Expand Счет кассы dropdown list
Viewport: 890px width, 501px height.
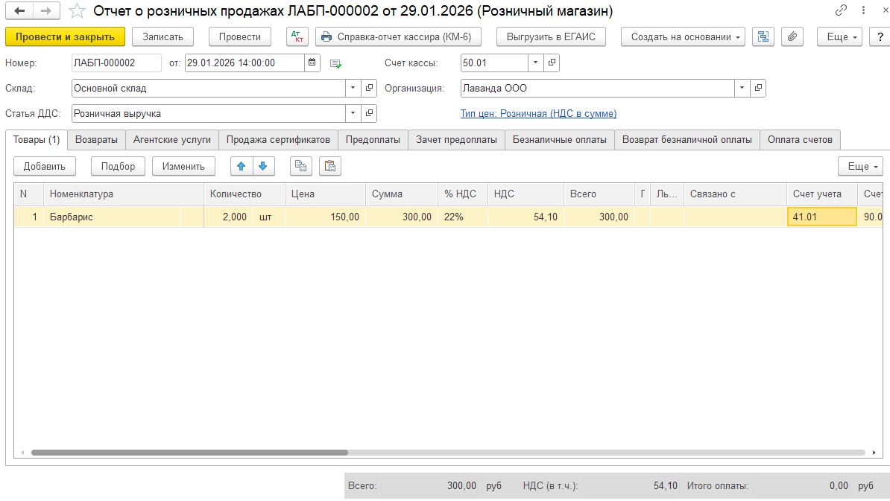536,63
